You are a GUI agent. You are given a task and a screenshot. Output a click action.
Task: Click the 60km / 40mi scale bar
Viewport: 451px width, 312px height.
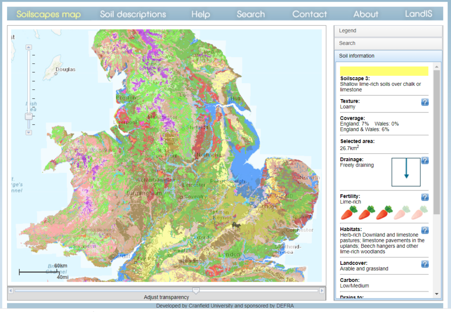[39, 271]
